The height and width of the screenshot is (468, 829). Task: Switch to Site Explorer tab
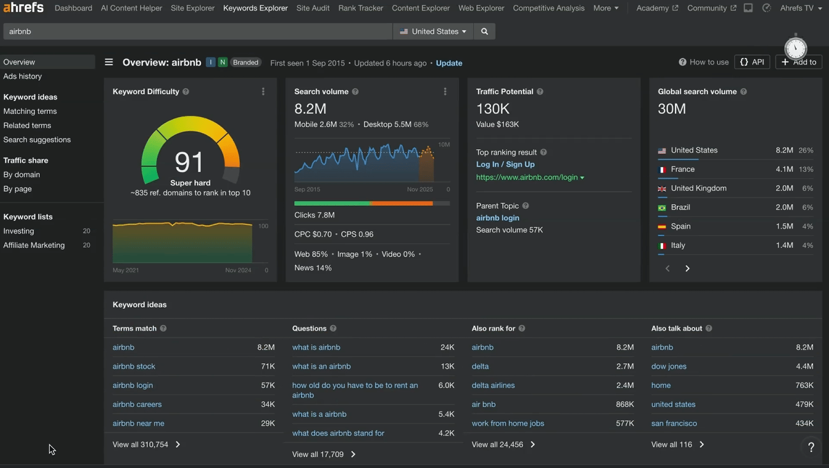[192, 8]
